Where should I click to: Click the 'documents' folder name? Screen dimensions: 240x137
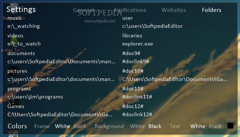coord(21,53)
